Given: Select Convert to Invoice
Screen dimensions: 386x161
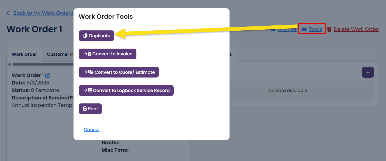Looking at the screenshot, I should click(107, 54).
